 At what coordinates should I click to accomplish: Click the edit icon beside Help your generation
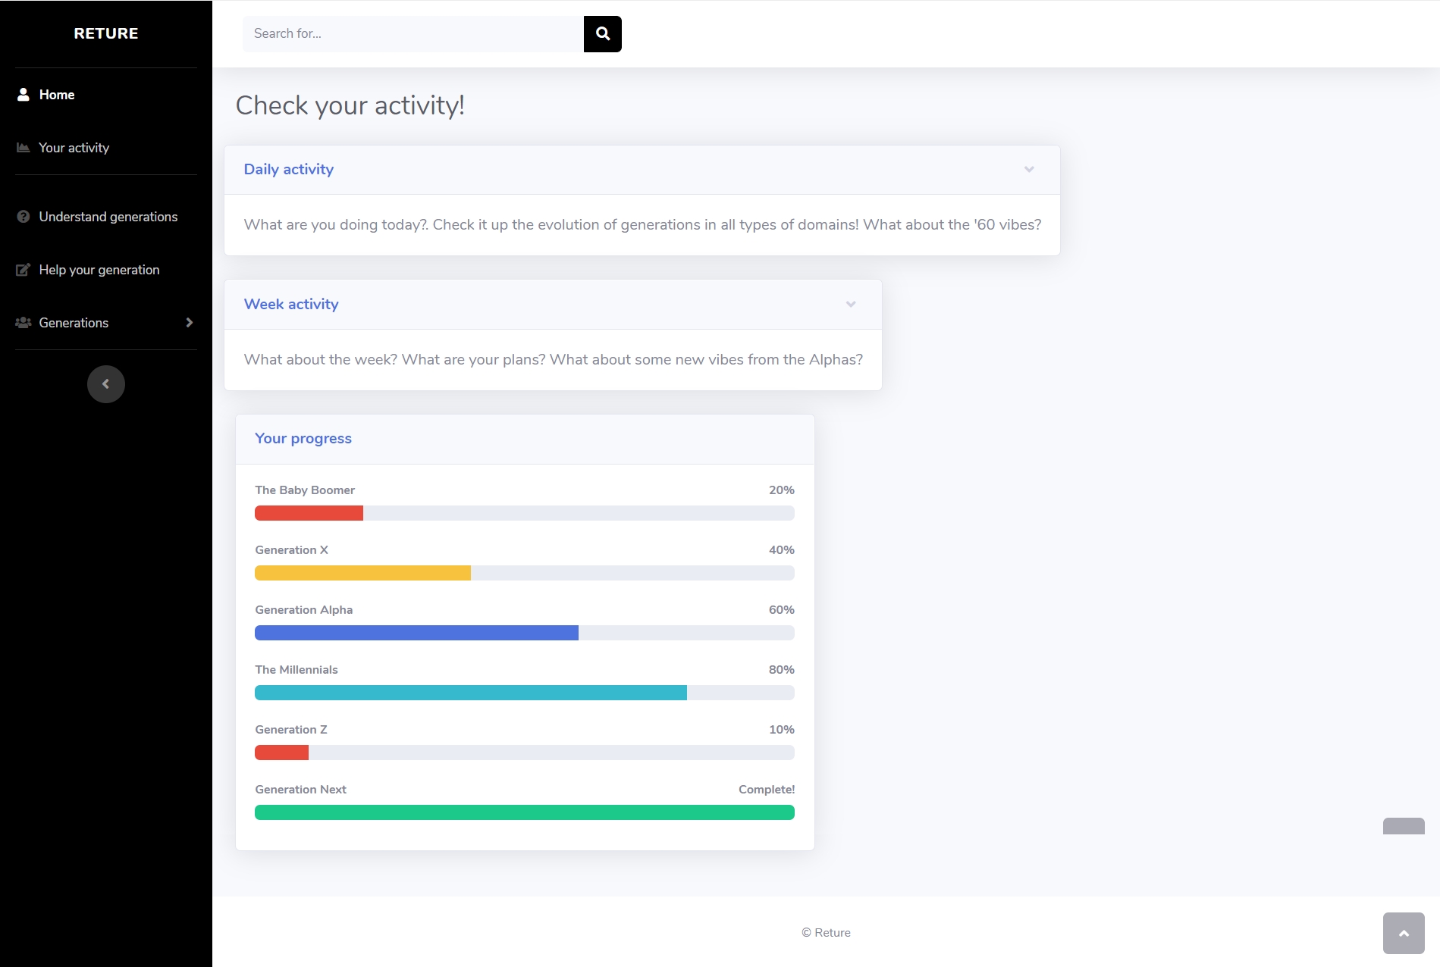24,270
